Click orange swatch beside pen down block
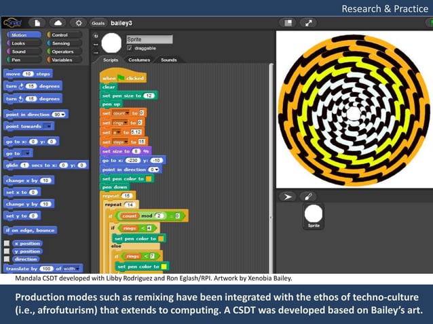This screenshot has width=433, height=324. click(149, 179)
